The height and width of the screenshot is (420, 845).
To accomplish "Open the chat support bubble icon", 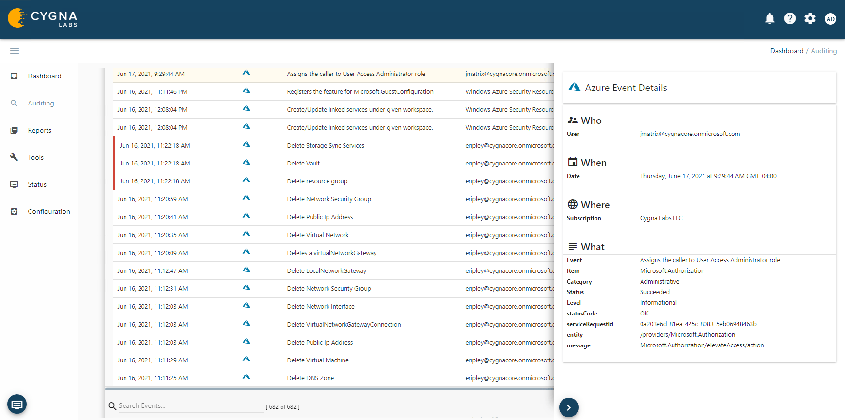I will pos(17,404).
